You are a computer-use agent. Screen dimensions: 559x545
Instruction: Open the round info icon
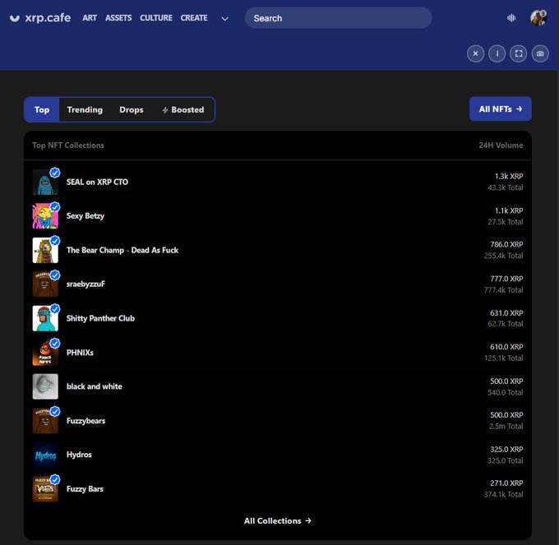click(497, 53)
